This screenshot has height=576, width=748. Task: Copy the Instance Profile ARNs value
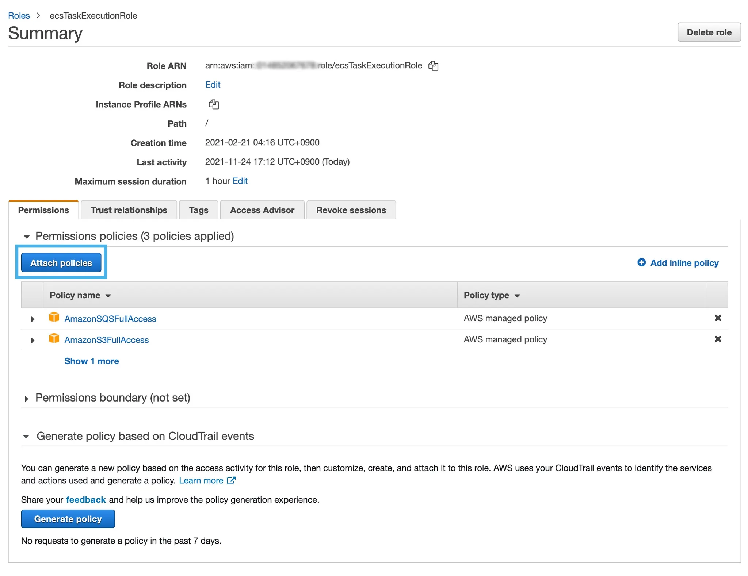tap(214, 104)
